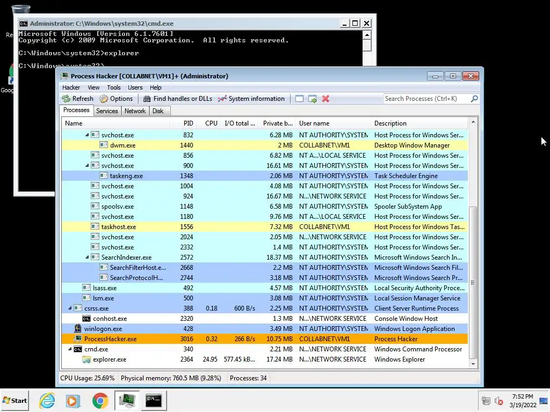This screenshot has height=412, width=550.
Task: Click Find handles or DLLs icon
Action: pos(147,99)
